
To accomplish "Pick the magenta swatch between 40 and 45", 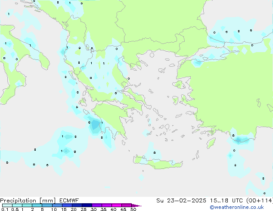I will [x=117, y=205].
